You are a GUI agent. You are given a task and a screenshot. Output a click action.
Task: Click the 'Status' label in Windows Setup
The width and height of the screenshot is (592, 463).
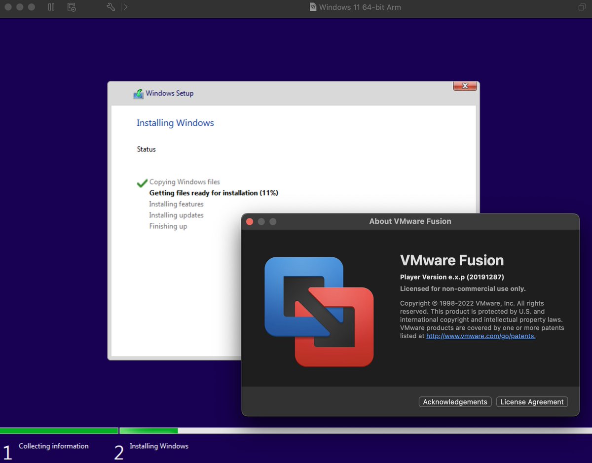pos(146,149)
